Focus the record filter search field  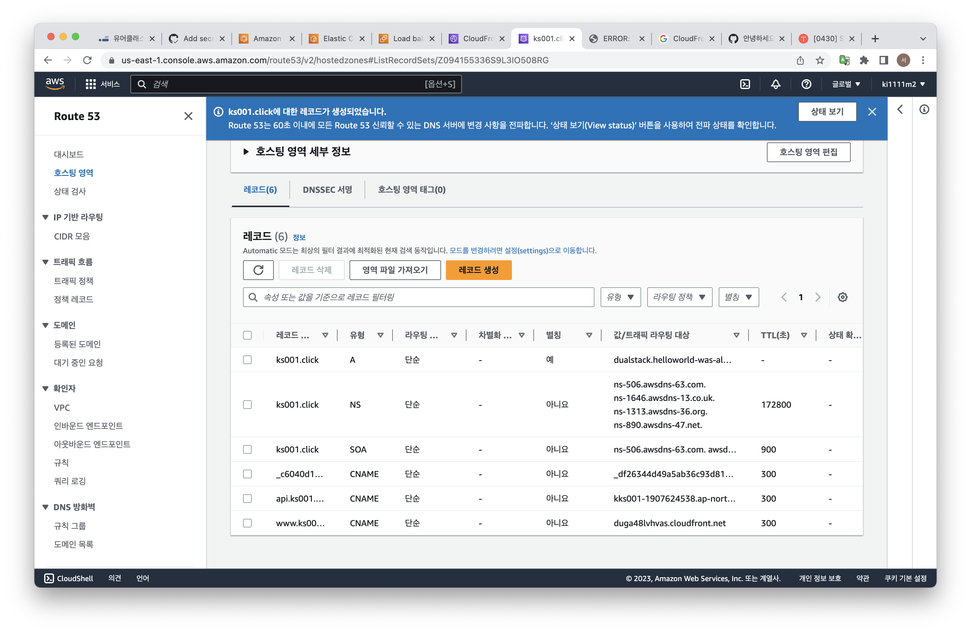click(418, 297)
